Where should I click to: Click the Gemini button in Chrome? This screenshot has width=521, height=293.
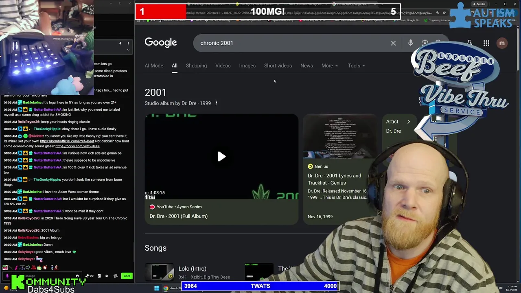tap(478, 4)
